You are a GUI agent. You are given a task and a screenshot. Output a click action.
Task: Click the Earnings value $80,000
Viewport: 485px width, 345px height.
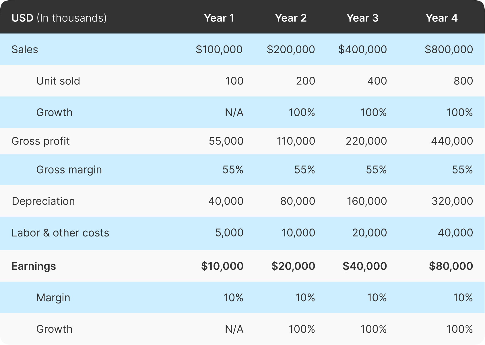click(x=451, y=266)
